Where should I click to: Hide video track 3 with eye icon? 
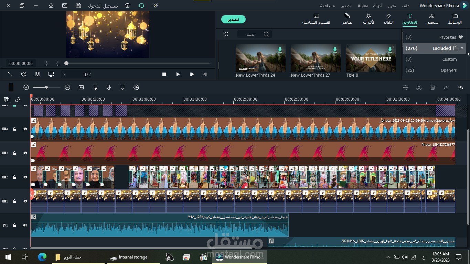point(25,153)
